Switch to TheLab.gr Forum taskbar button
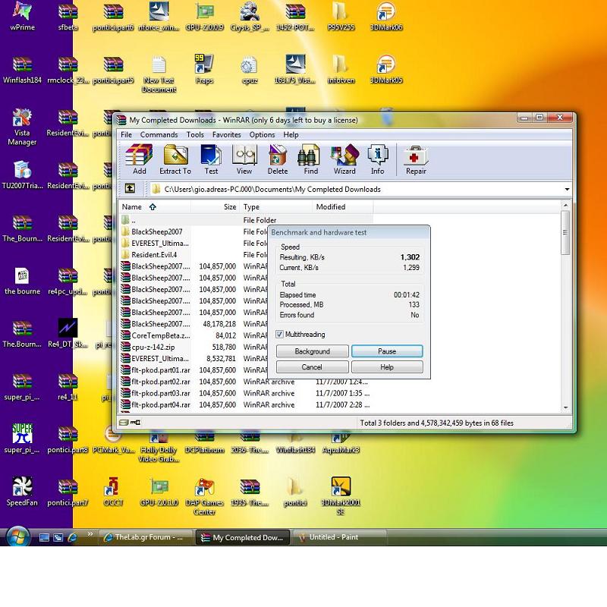607x607 pixels. point(146,537)
